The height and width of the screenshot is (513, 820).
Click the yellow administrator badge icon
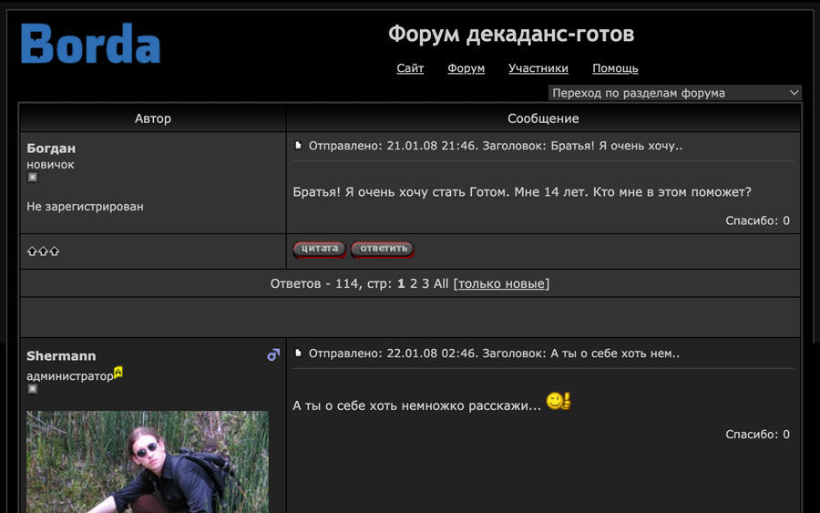(x=118, y=373)
